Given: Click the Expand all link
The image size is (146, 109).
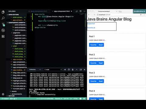Looking at the screenshot, I should tap(91, 24).
